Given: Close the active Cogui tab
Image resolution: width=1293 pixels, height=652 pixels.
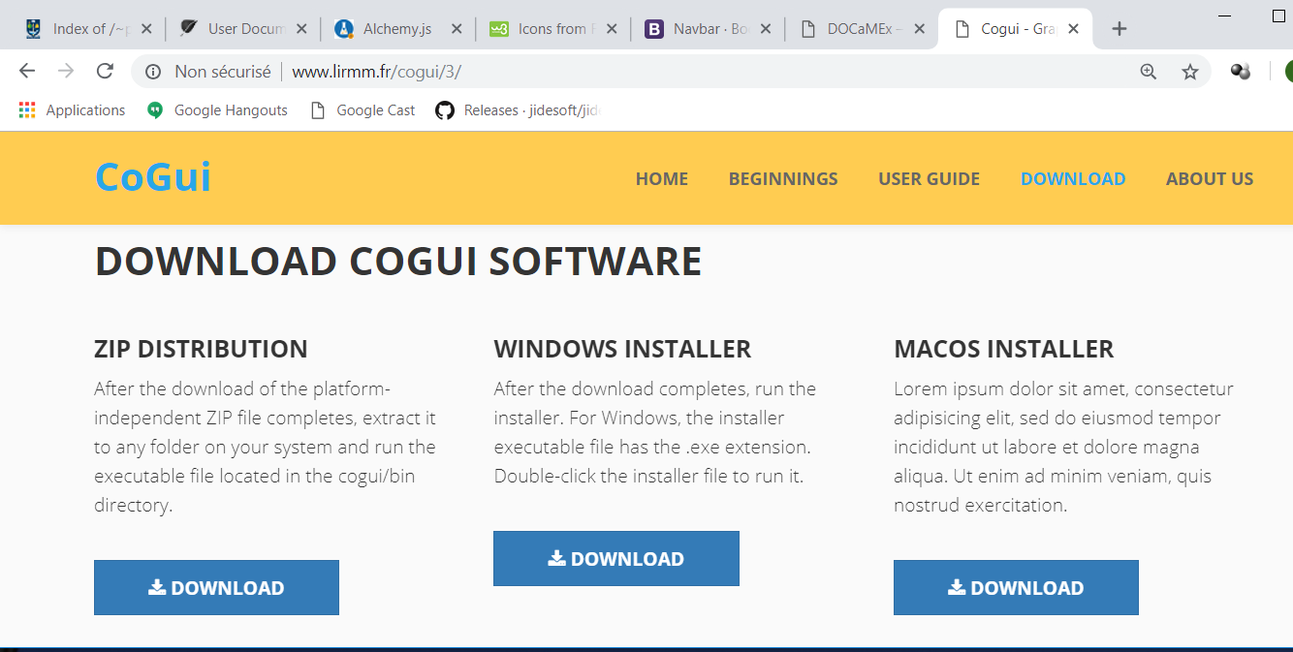Looking at the screenshot, I should pyautogui.click(x=1073, y=29).
